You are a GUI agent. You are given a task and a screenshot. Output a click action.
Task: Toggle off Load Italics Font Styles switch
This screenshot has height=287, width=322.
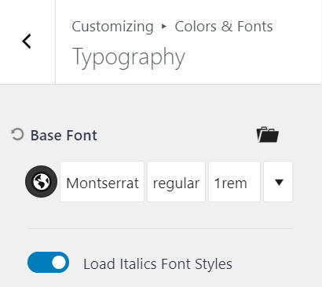coord(49,262)
